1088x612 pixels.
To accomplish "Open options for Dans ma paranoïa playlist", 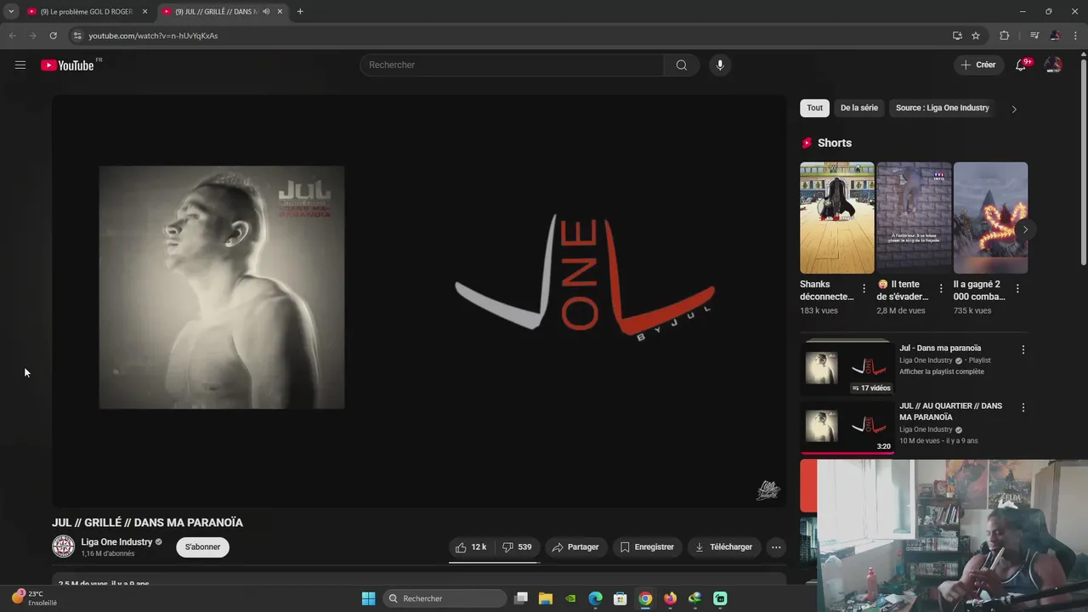I will point(1023,349).
